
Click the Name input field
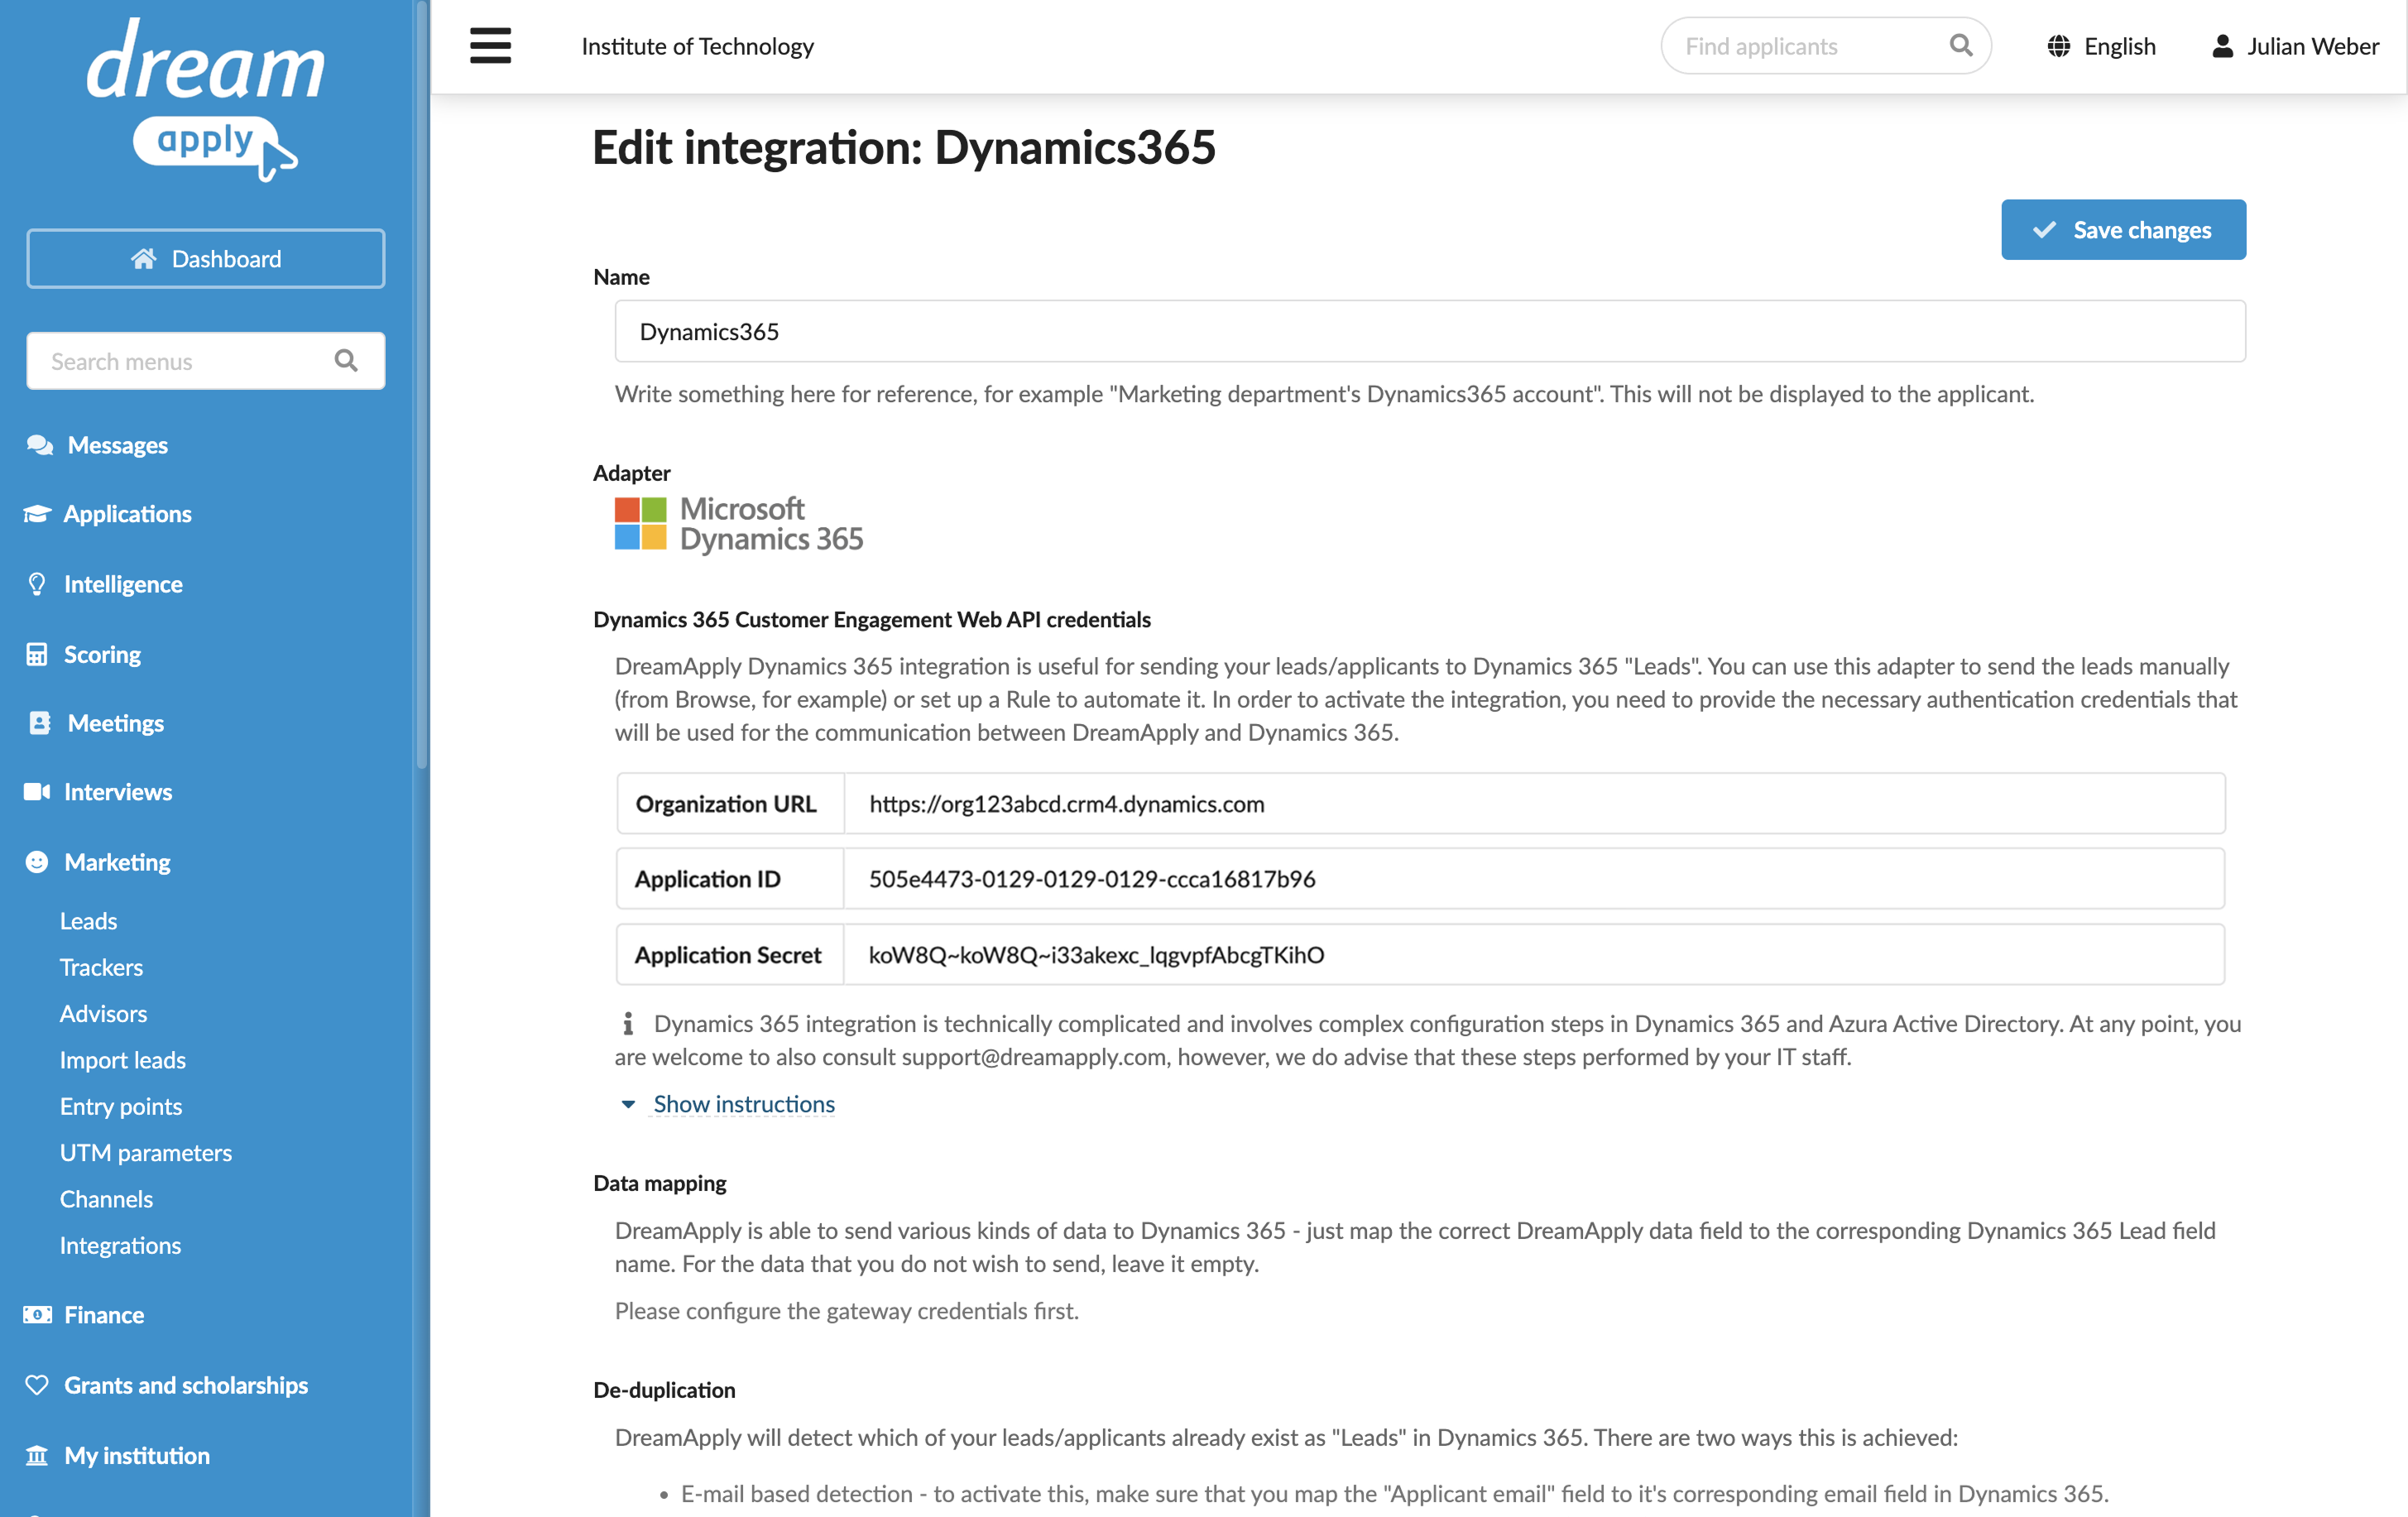pyautogui.click(x=1430, y=331)
